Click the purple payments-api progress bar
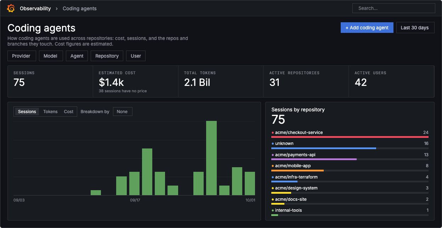 point(314,159)
